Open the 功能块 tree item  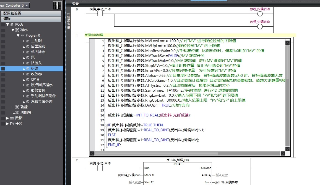(x=26, y=112)
